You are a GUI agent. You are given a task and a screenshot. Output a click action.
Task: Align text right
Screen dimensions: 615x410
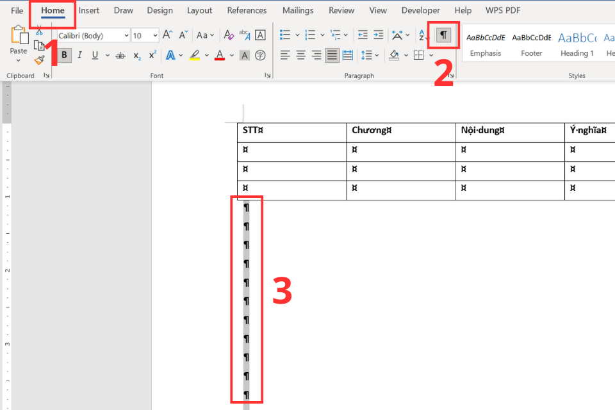click(x=316, y=55)
